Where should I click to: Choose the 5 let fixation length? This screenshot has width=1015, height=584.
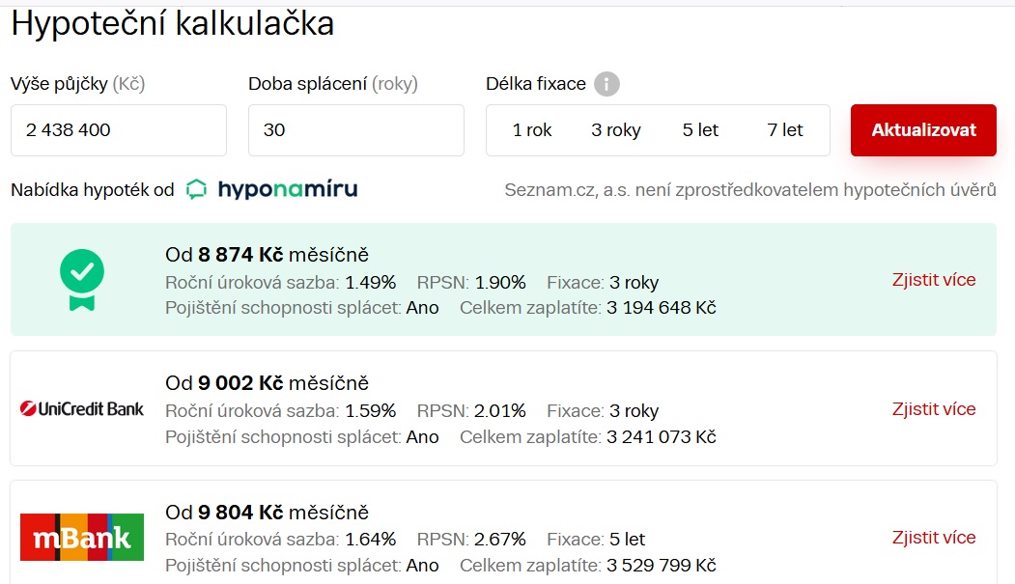[x=700, y=130]
